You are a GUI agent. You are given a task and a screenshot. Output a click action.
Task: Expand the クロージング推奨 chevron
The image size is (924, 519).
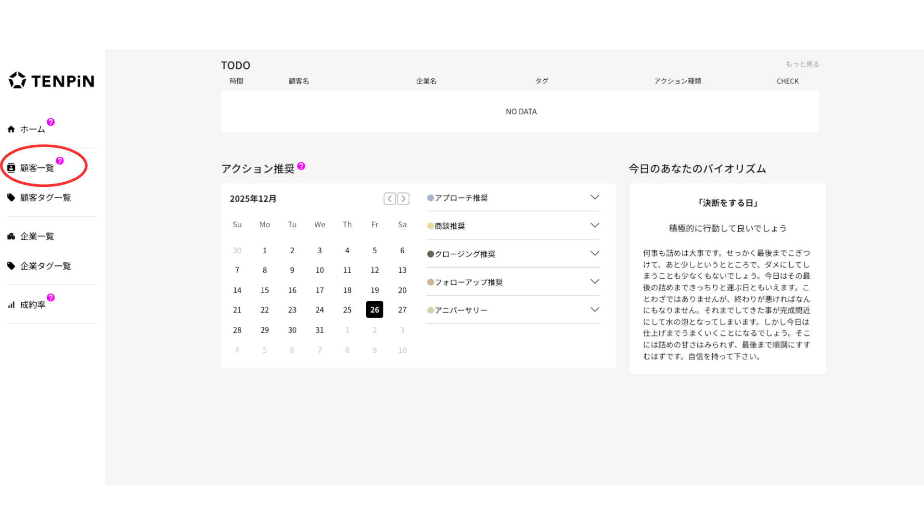[x=595, y=254]
